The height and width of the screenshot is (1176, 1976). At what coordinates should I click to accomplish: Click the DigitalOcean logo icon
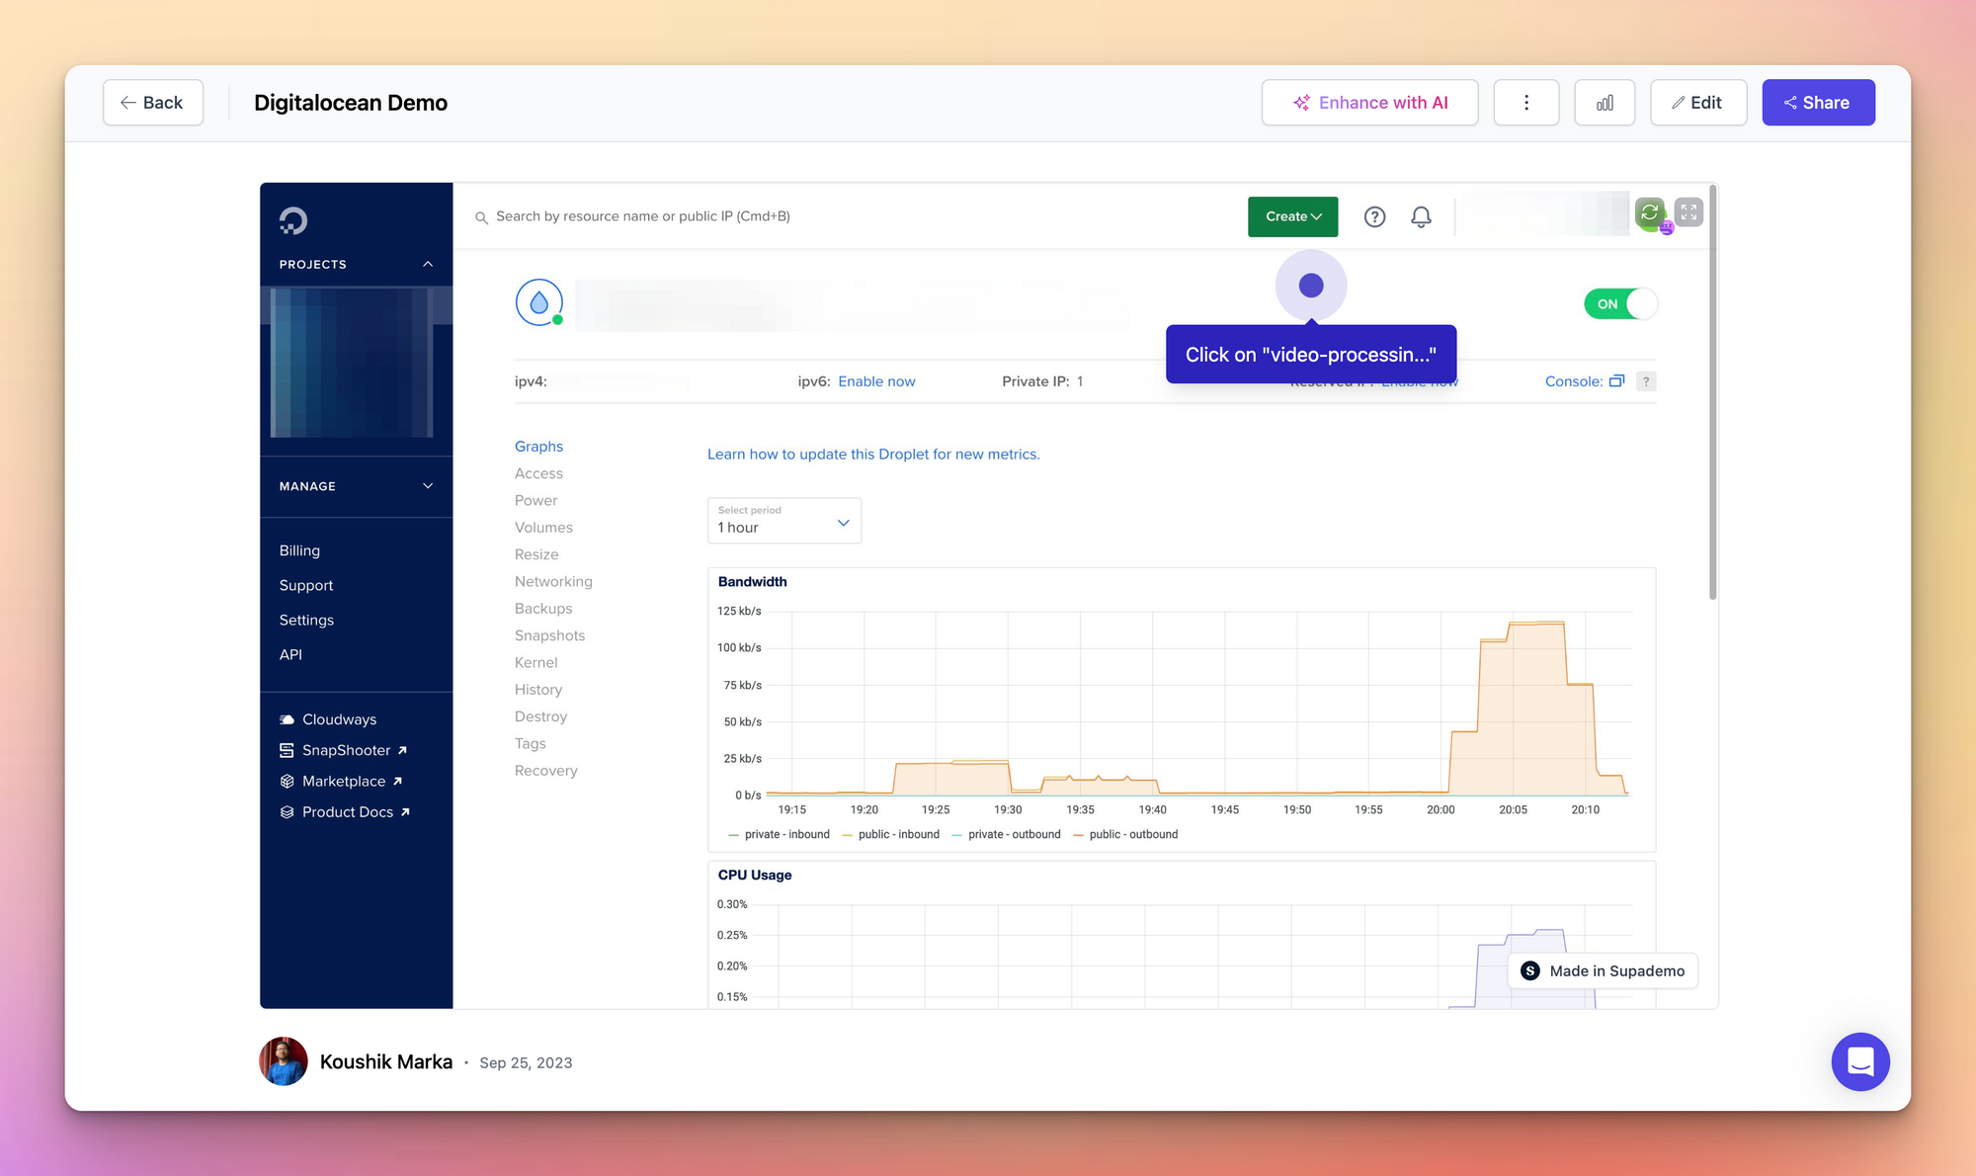point(293,220)
